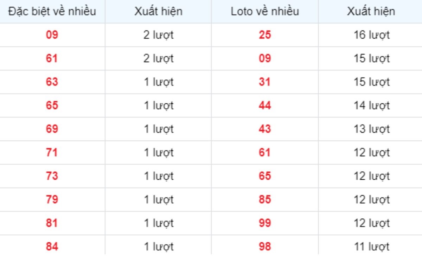Select the red number 79
Image resolution: width=422 pixels, height=256 pixels.
pyautogui.click(x=52, y=200)
